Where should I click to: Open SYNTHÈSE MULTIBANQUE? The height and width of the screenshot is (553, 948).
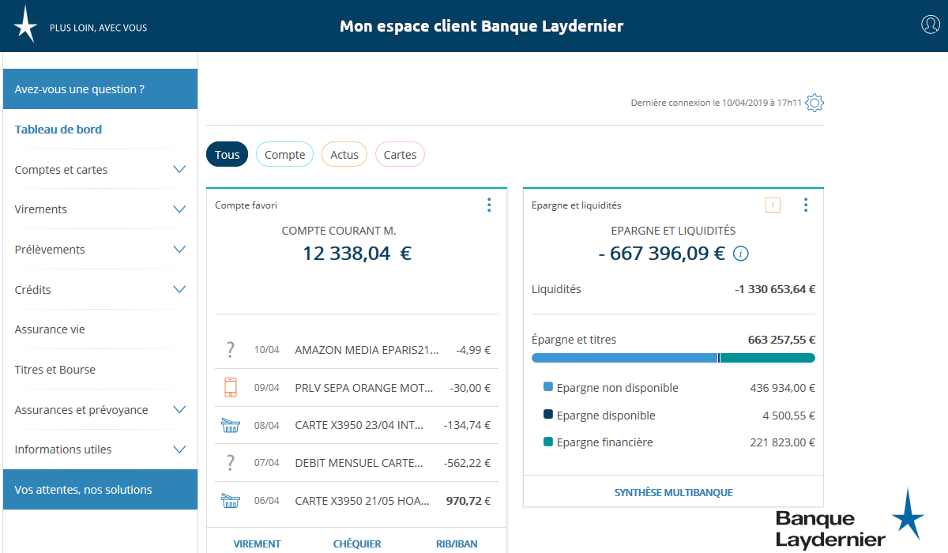pyautogui.click(x=672, y=491)
